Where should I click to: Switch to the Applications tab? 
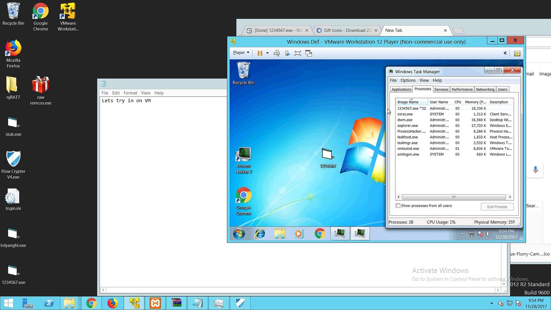coord(401,90)
